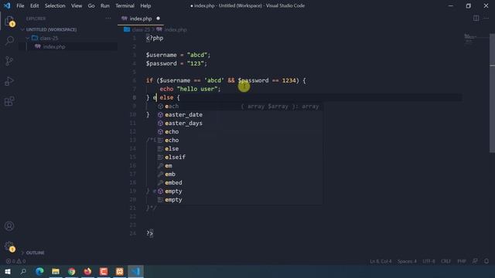495x278 pixels.
Task: Open the Run menu
Action: pyautogui.click(x=105, y=5)
